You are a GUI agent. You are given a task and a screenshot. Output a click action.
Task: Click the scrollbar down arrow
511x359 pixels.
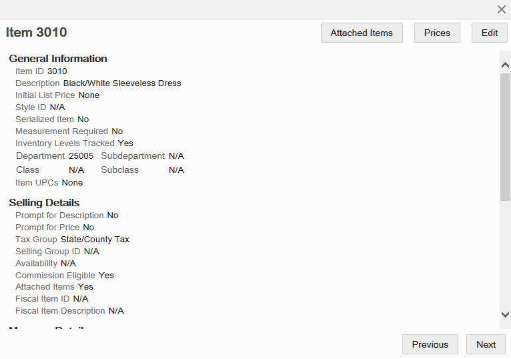coord(505,314)
